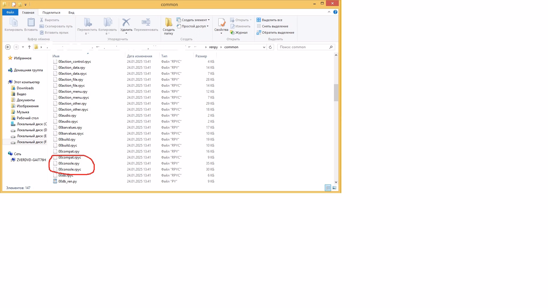This screenshot has width=548, height=308.
Task: Switch to the Вид ribbon tab
Action: click(x=71, y=12)
